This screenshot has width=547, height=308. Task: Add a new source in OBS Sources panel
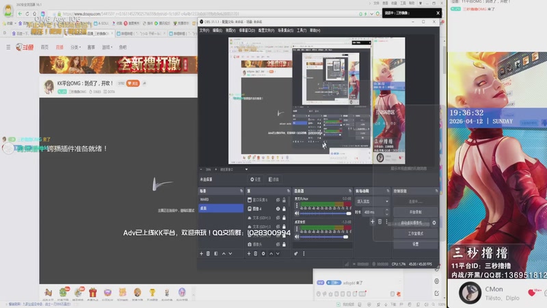pos(249,253)
